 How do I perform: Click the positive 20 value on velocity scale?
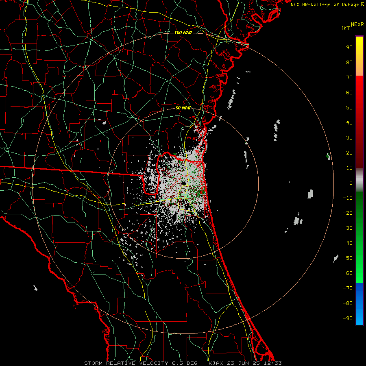point(349,153)
